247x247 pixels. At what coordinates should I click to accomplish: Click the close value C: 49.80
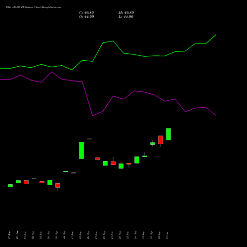coord(86,13)
